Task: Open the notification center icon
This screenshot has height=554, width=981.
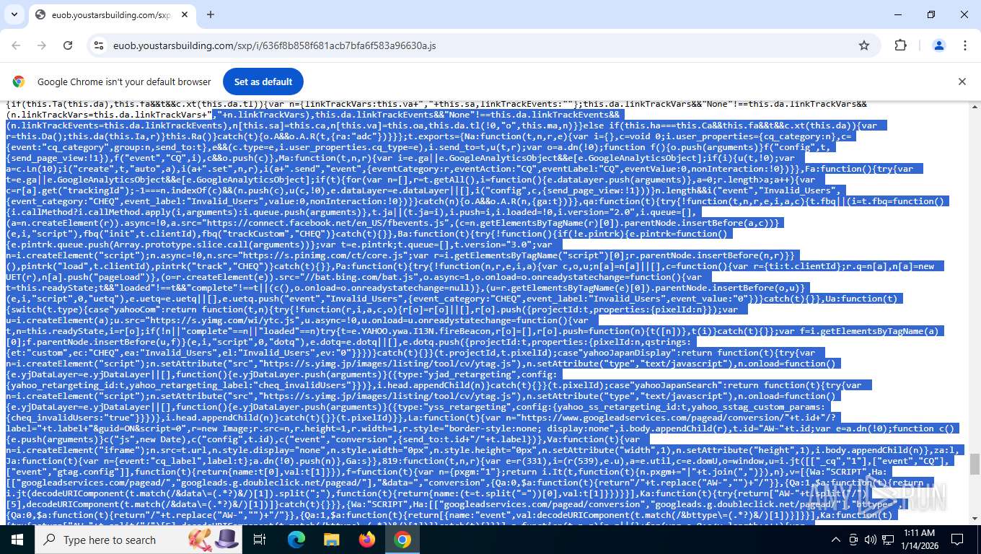Action: (956, 540)
